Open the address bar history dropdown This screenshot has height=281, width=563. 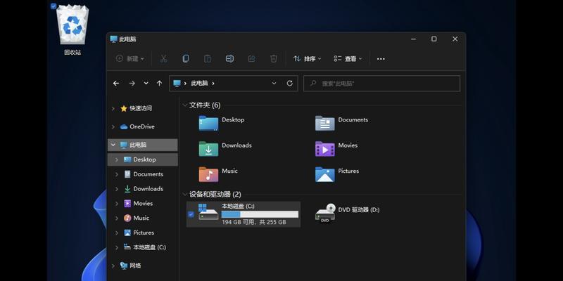274,83
